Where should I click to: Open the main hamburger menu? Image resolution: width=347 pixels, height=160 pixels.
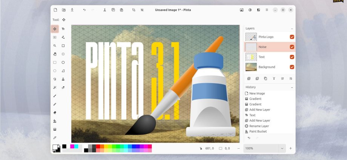click(267, 10)
